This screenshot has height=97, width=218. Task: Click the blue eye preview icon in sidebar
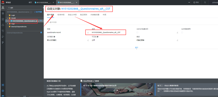click(x=3, y=85)
